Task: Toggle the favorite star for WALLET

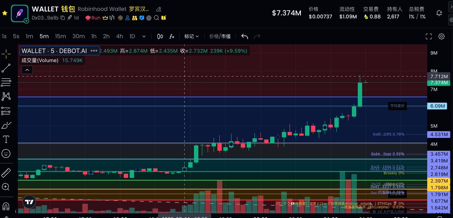Action: tap(5, 13)
